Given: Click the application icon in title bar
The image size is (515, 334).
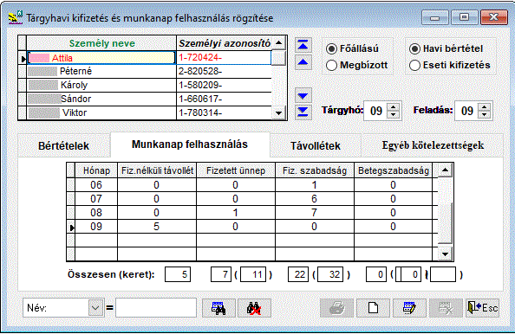Looking at the screenshot, I should (x=16, y=17).
